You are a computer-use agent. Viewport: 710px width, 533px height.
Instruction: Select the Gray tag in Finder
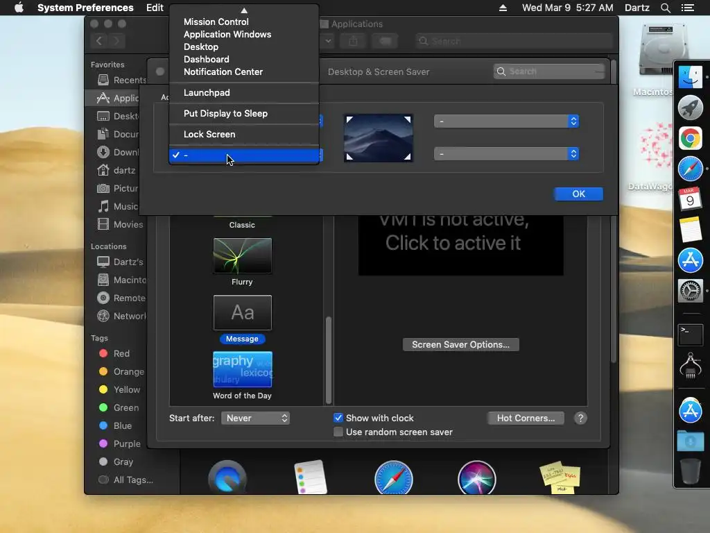tap(116, 462)
